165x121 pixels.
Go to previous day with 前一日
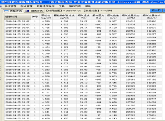[156, 11]
